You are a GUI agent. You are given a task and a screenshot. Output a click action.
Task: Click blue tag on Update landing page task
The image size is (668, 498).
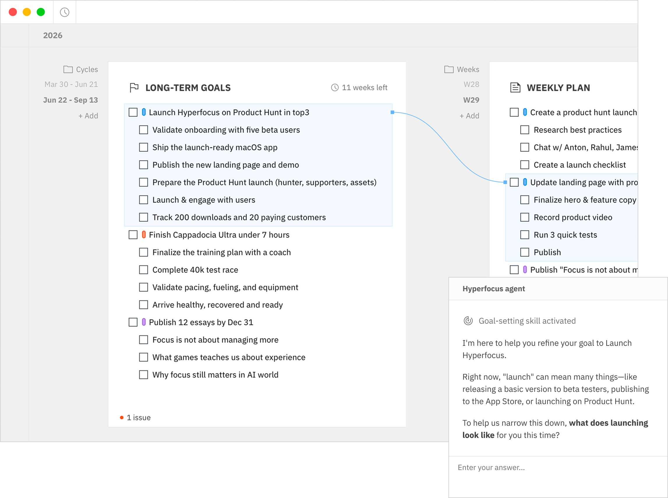tap(525, 182)
